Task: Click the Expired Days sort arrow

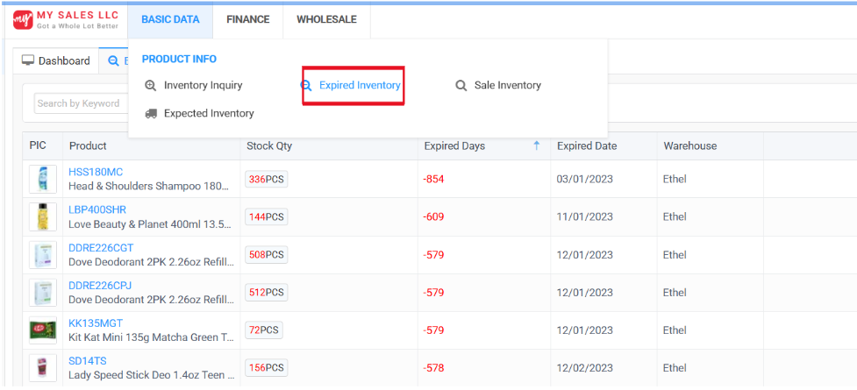Action: click(x=536, y=146)
